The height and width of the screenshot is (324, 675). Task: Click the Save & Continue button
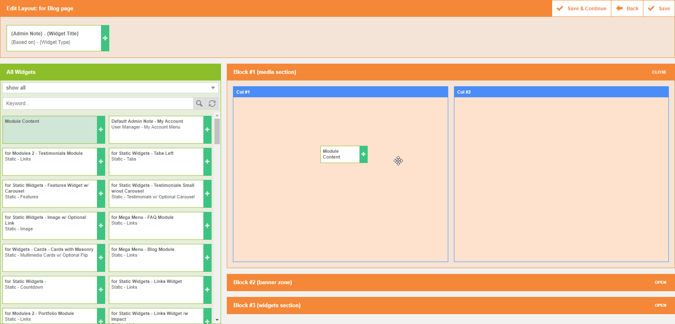click(x=582, y=9)
